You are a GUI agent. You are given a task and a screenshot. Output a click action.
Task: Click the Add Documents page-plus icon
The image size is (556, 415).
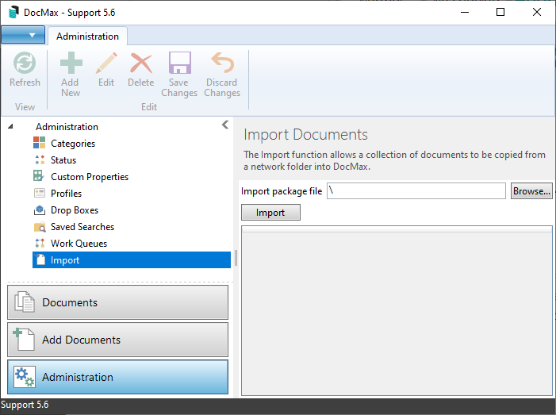point(24,340)
